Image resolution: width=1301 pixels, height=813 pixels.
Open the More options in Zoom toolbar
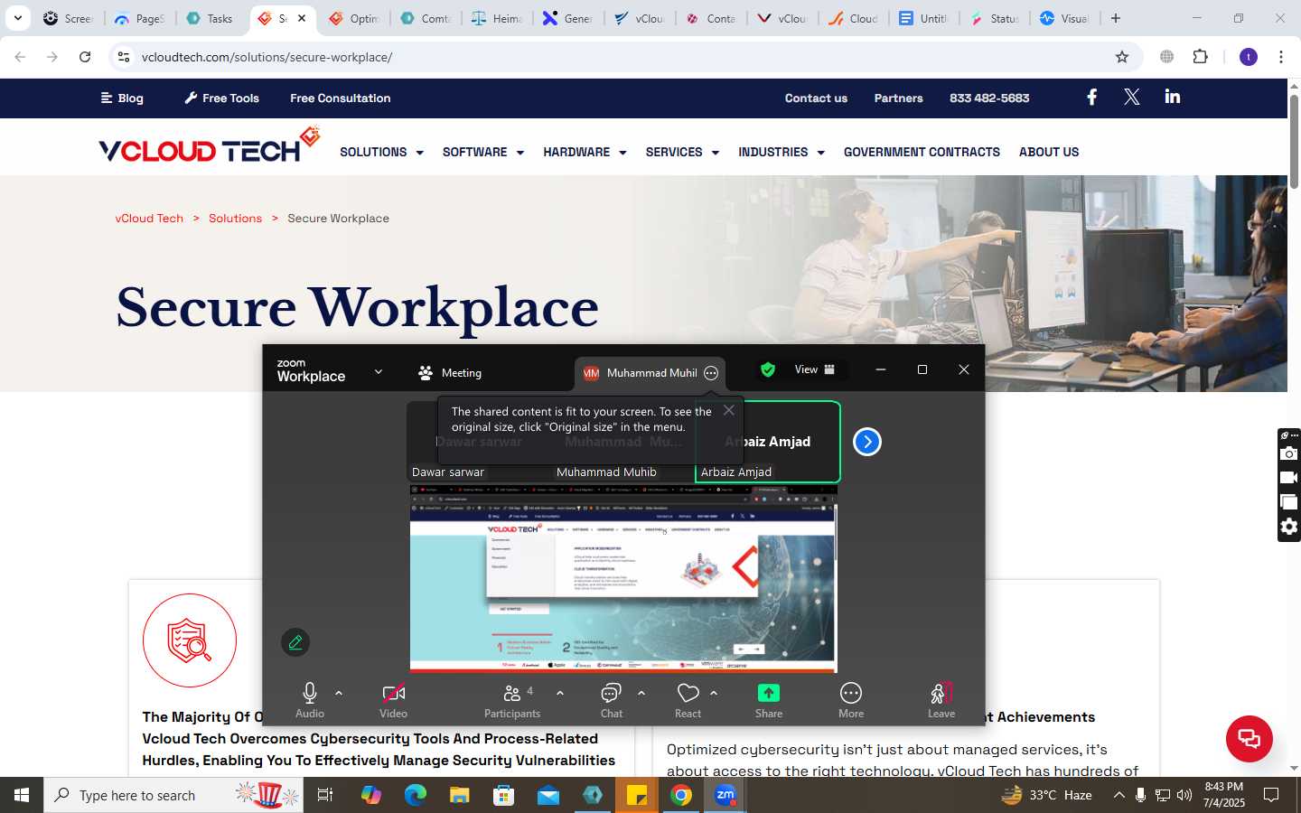pyautogui.click(x=851, y=699)
